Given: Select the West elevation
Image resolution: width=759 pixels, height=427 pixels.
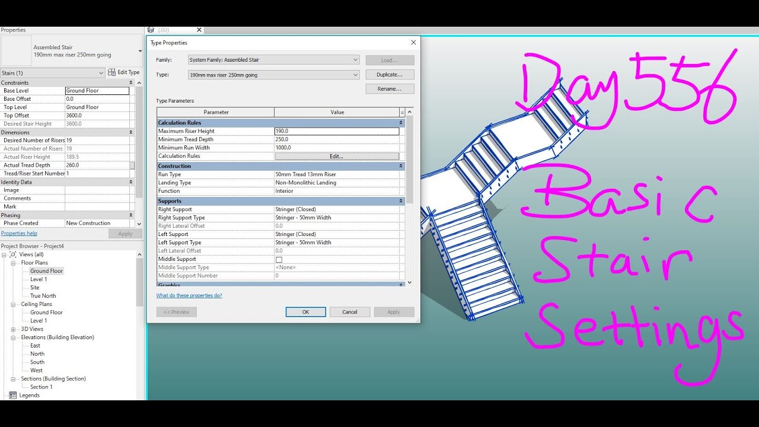Looking at the screenshot, I should click(x=36, y=371).
